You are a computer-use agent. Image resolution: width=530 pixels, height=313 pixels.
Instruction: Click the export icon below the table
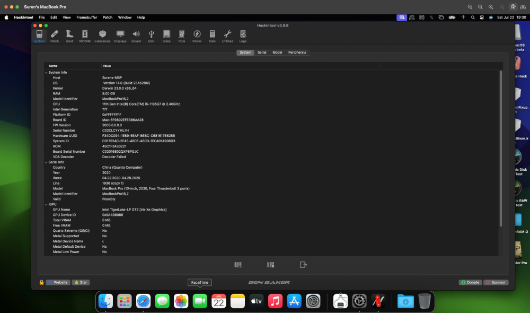[x=303, y=265]
